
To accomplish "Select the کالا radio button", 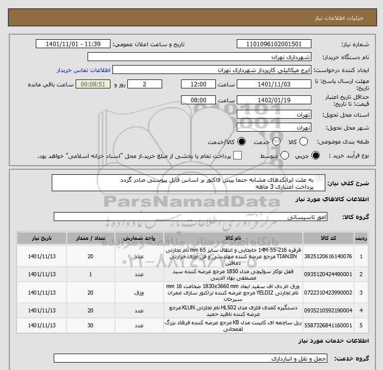I will [303, 142].
